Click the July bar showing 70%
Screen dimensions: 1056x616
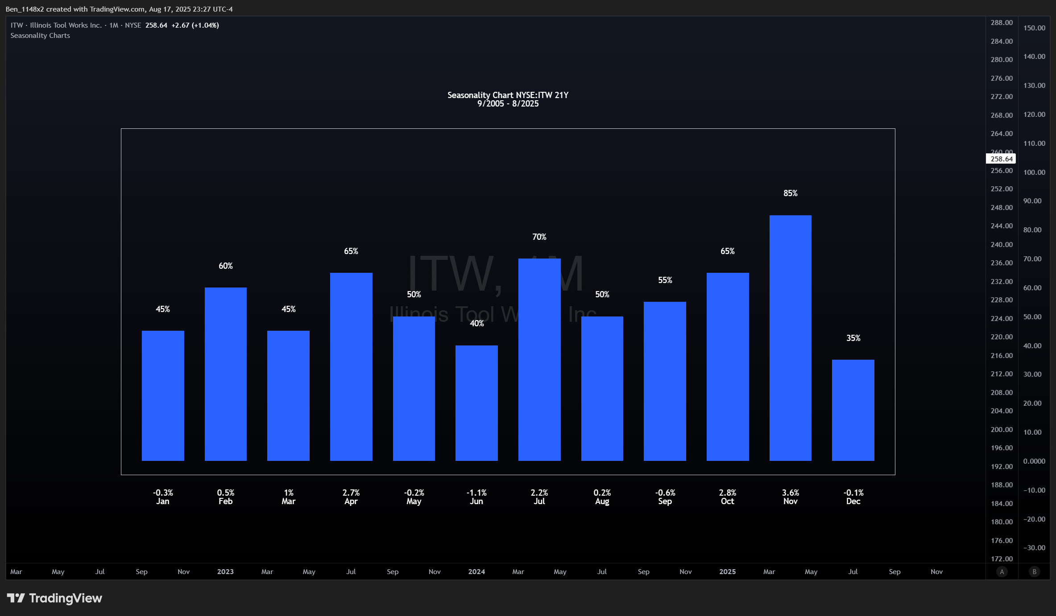539,359
